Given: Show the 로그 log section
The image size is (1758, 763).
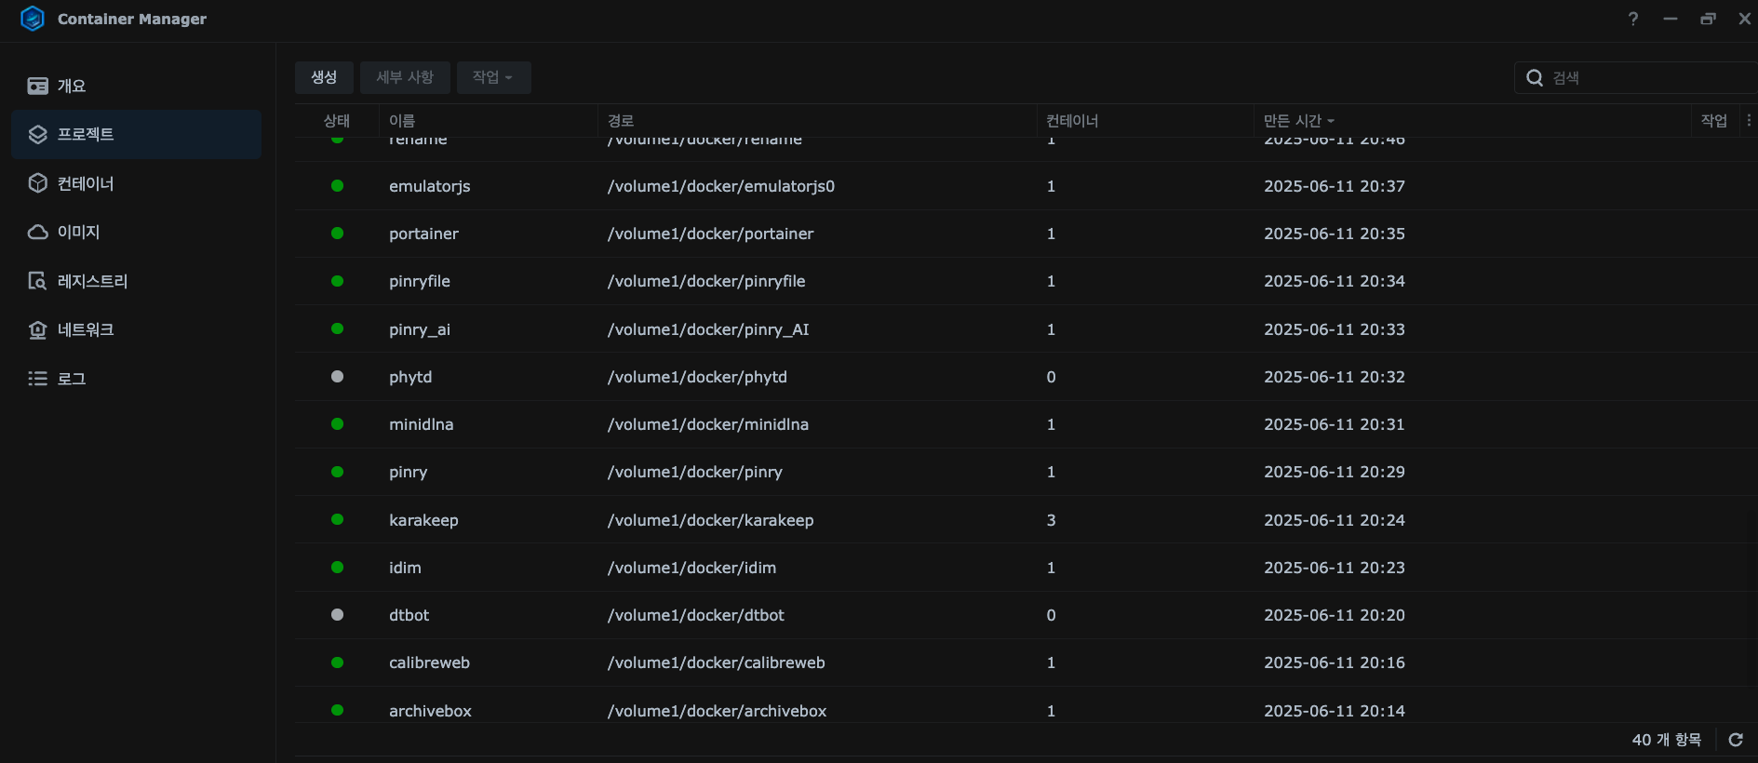Looking at the screenshot, I should tap(71, 379).
